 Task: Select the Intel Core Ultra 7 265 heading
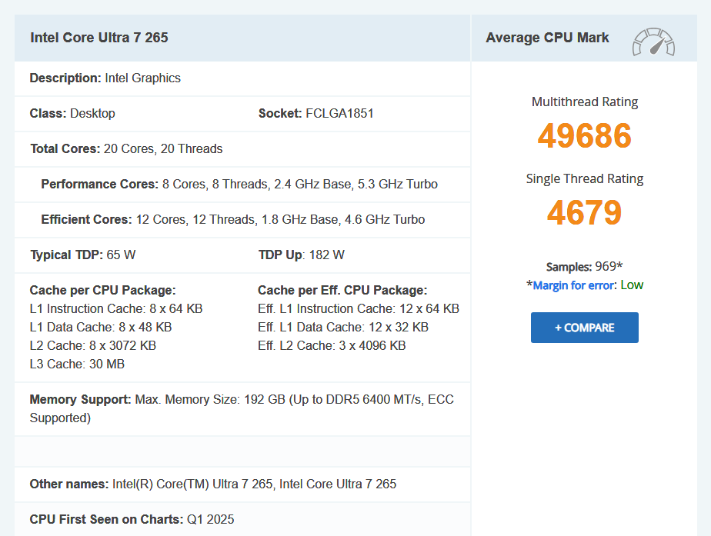click(x=99, y=38)
